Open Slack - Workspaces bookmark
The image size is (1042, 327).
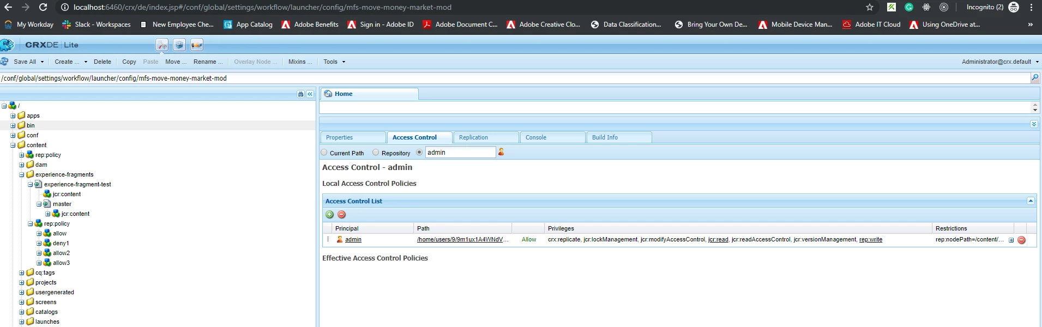click(x=97, y=25)
